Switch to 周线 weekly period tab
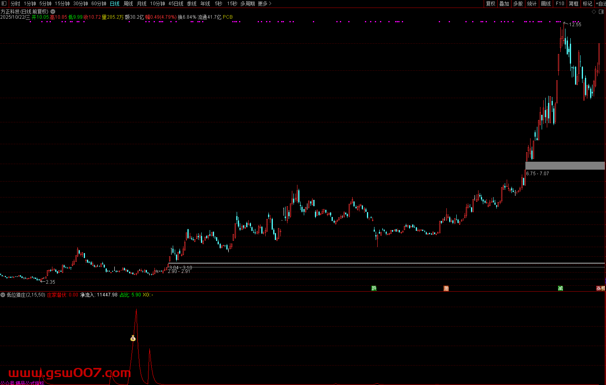The width and height of the screenshot is (606, 385). 128,4
